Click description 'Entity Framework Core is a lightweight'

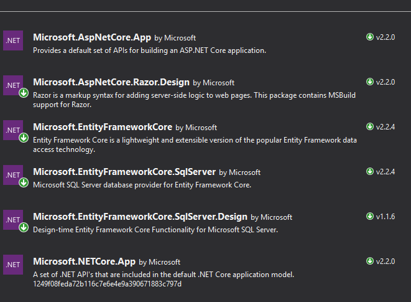click(195, 144)
